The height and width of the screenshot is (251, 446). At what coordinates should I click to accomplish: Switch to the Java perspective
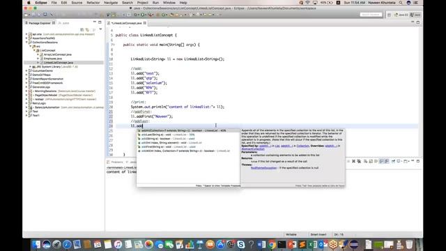pos(415,15)
